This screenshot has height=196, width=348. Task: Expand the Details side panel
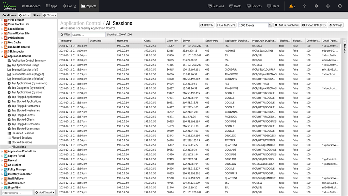(345, 41)
